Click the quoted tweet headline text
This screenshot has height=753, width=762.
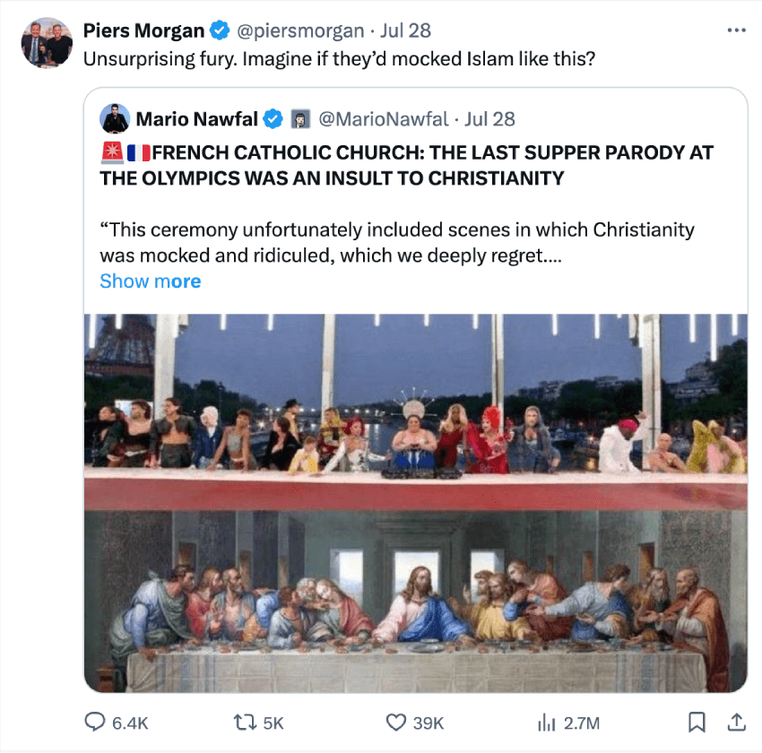click(406, 165)
